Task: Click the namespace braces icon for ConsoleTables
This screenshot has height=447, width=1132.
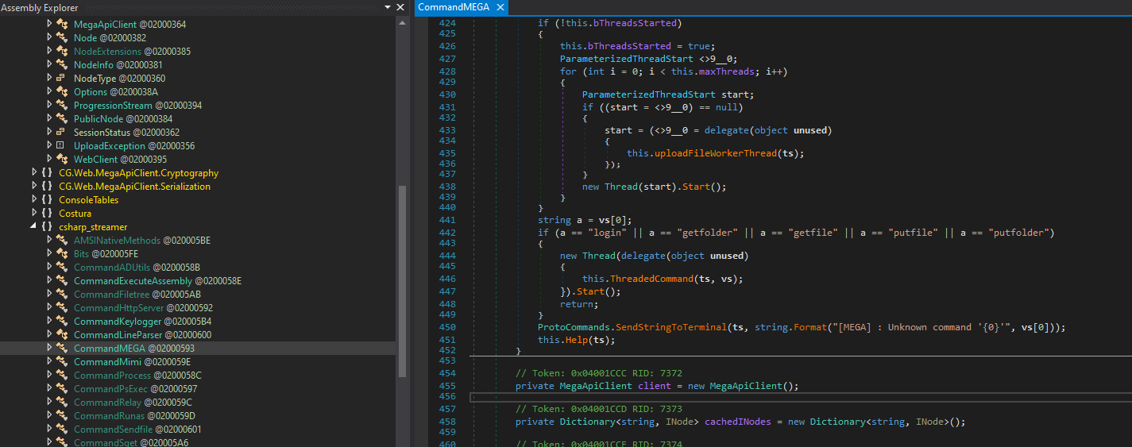Action: click(47, 200)
